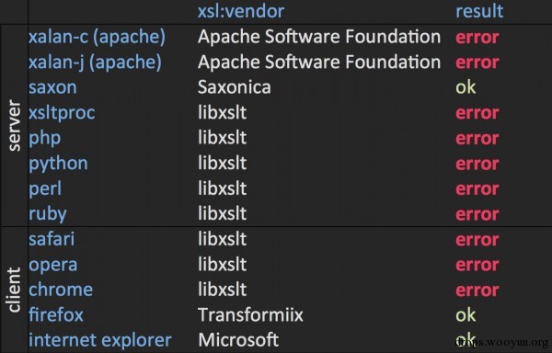Click the chrome browser name

click(61, 290)
